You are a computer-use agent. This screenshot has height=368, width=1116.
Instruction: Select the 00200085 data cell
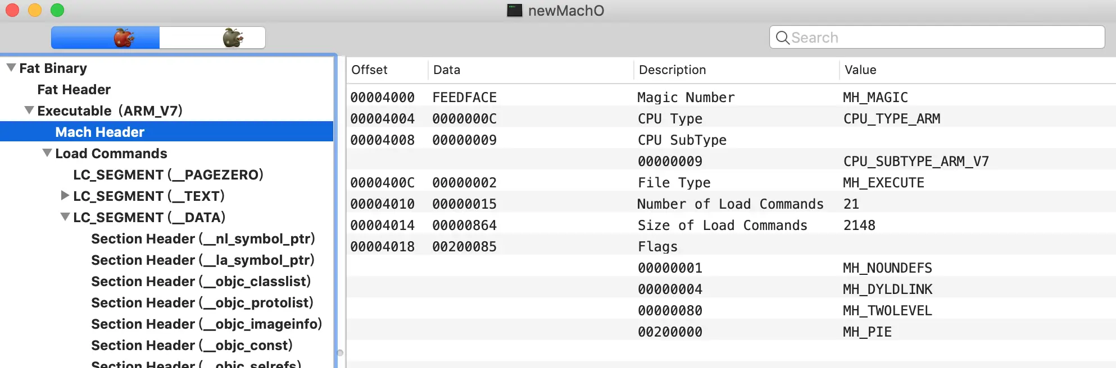pos(464,247)
